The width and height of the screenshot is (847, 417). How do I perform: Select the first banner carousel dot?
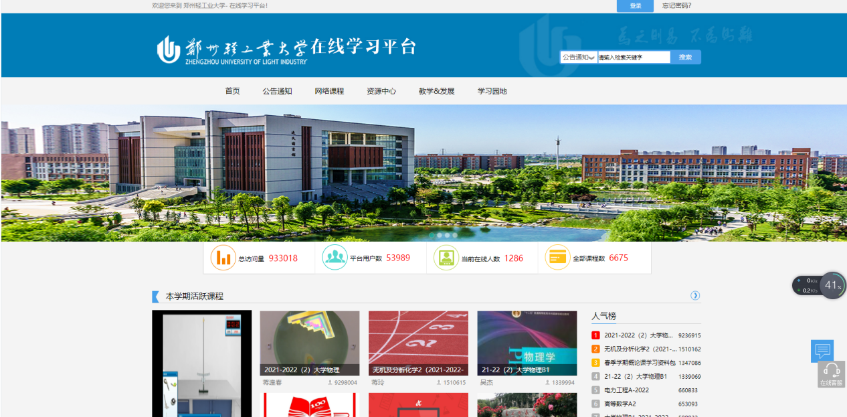point(432,236)
